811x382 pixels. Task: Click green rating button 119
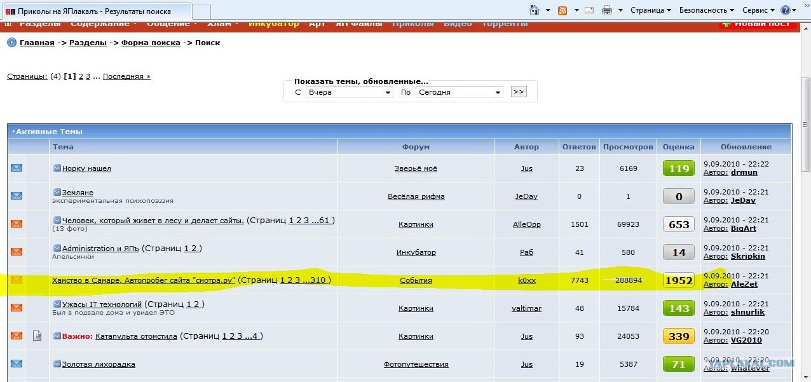point(678,168)
